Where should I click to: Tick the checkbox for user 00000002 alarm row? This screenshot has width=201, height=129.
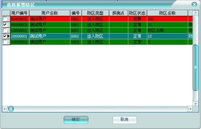pos(5,19)
